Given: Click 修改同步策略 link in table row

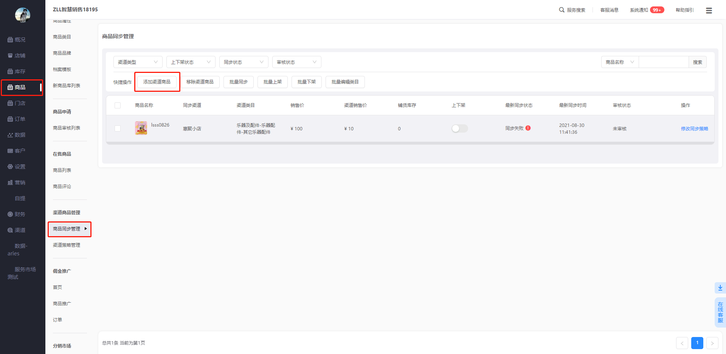Looking at the screenshot, I should pos(694,129).
